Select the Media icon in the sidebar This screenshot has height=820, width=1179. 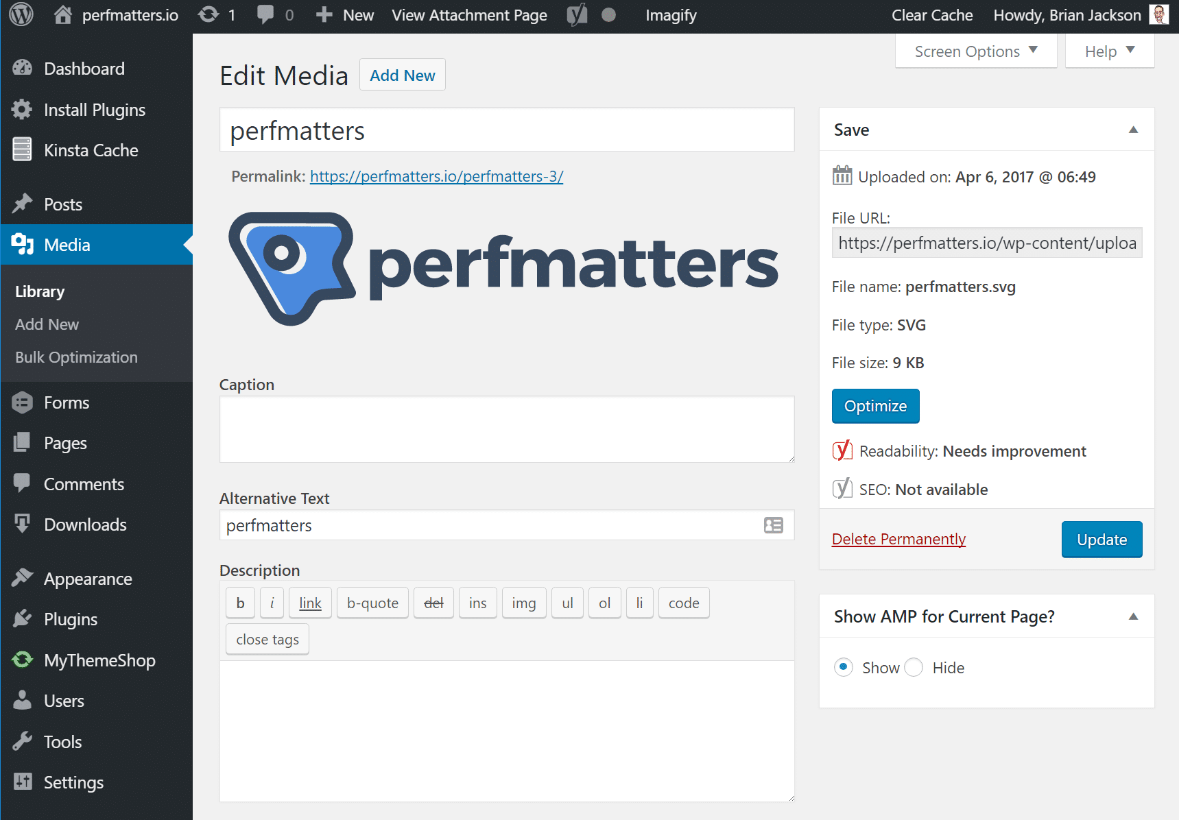(23, 244)
